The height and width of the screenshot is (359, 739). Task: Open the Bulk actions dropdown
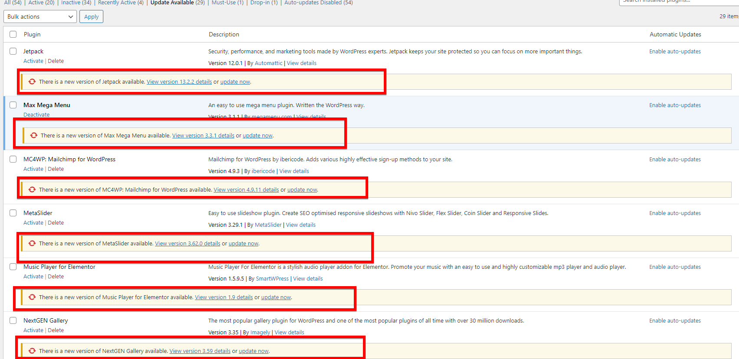[40, 16]
